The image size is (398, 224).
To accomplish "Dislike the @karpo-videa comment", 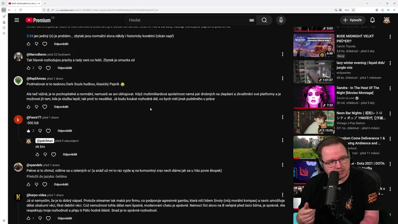I will (x=40, y=218).
